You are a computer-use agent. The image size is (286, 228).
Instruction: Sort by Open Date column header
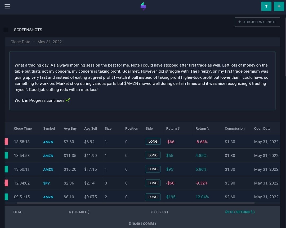click(262, 129)
